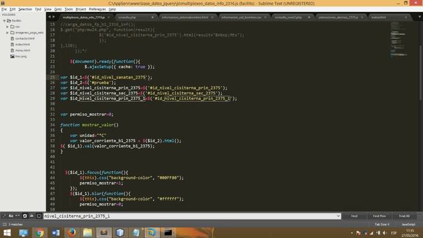Viewport: 423px width, 238px height.
Task: Close the consulta_nivel2.php tab
Action: (x=309, y=17)
